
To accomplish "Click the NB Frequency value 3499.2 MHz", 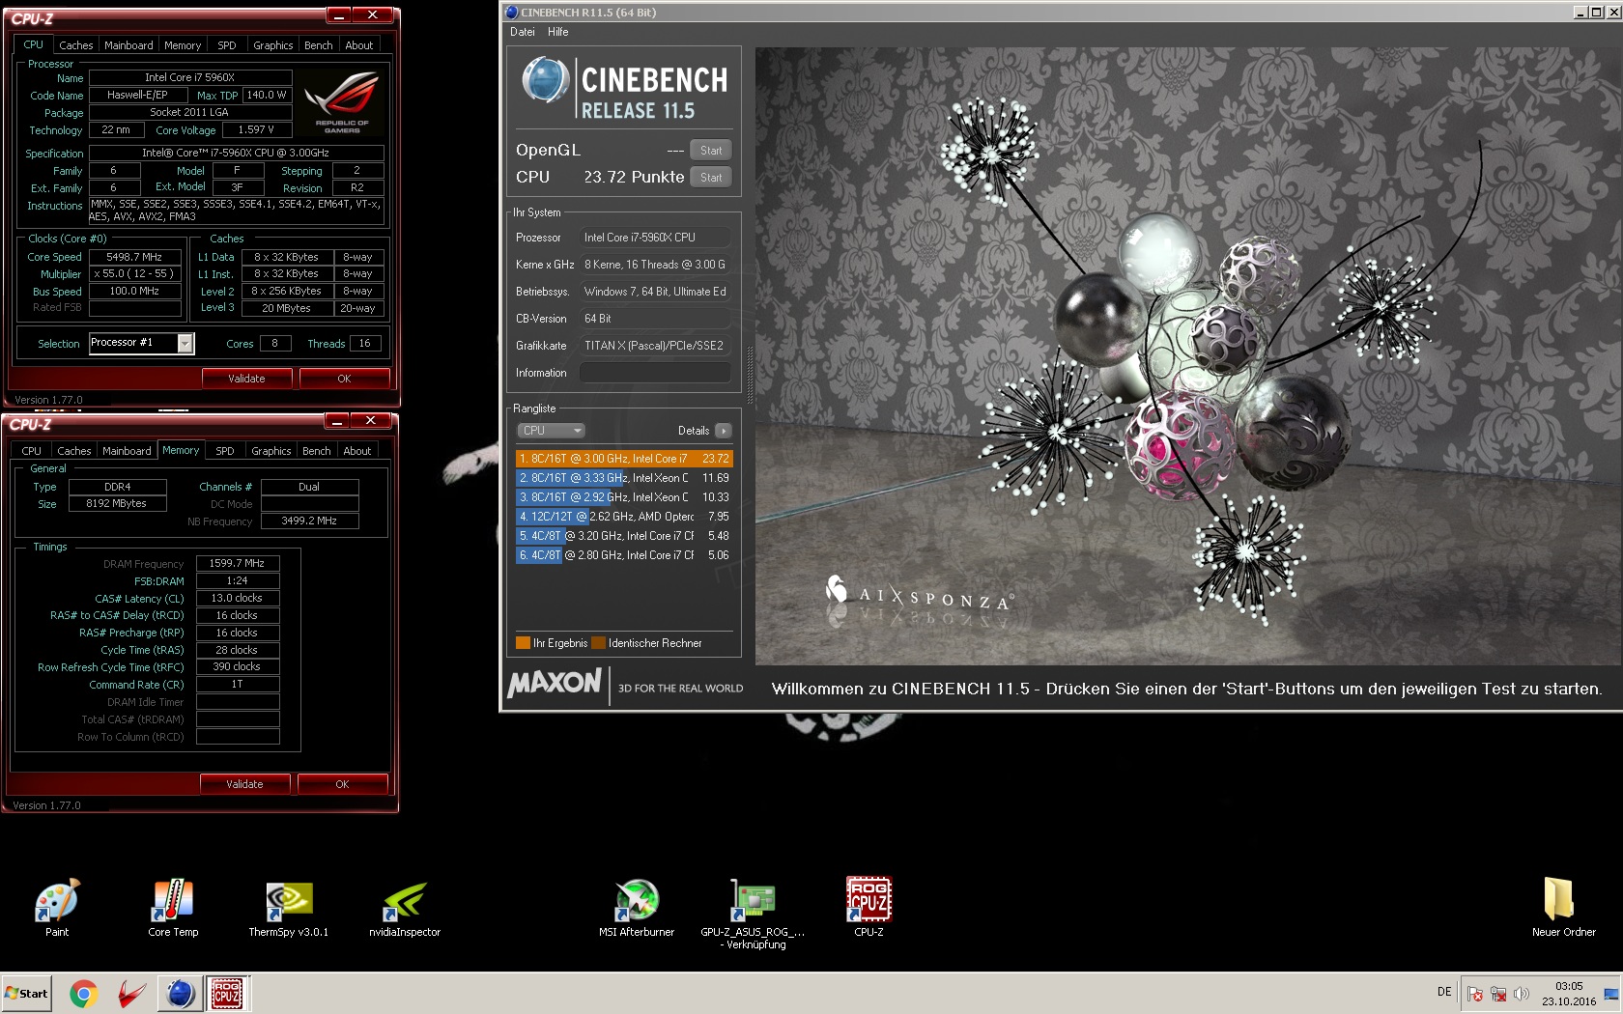I will tap(310, 521).
